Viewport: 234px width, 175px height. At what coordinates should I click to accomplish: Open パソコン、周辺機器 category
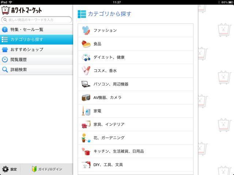click(x=136, y=84)
